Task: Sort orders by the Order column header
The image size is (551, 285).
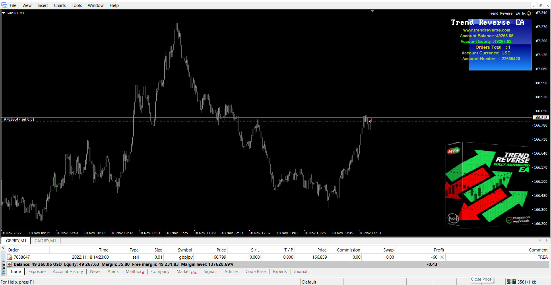Action: [x=28, y=250]
